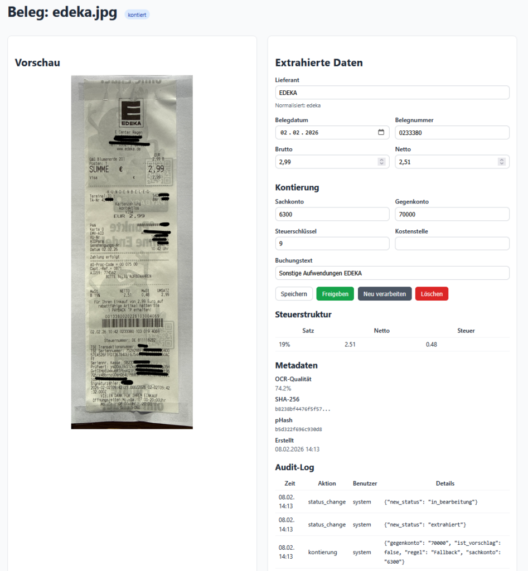Click the Gegenkonto field containing 70000
The image size is (528, 571).
pos(452,215)
